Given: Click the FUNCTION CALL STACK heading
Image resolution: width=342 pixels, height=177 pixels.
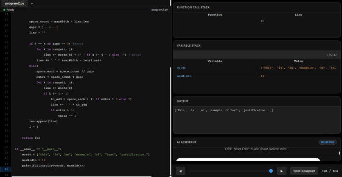Looking at the screenshot, I should pyautogui.click(x=193, y=7).
